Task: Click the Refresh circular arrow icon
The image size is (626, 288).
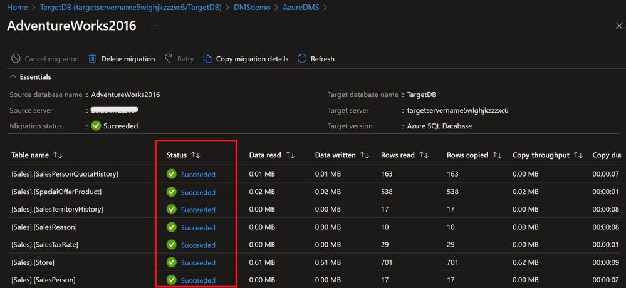Action: pos(302,59)
